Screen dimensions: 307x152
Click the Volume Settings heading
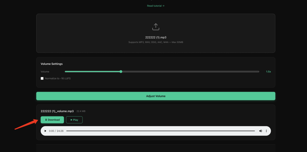click(52, 64)
